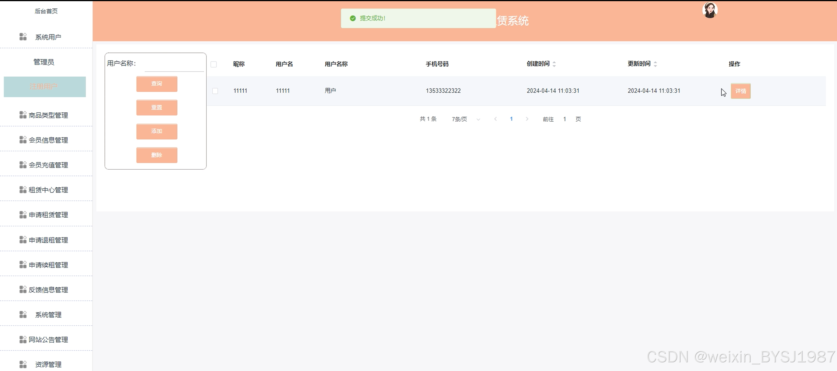837x371 pixels.
Task: Click the icon next to 反馈信息管理
Action: 23,290
